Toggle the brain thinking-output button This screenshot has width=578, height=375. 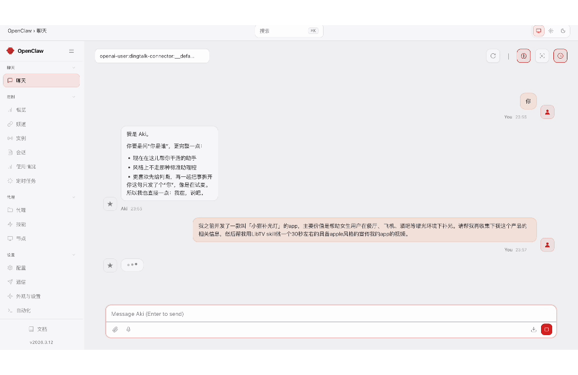tap(523, 56)
